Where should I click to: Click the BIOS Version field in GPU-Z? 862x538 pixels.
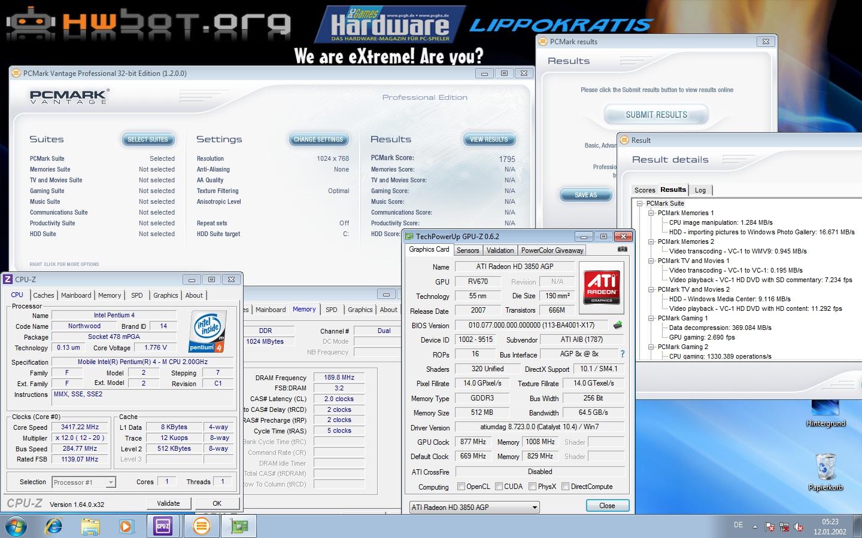pyautogui.click(x=532, y=325)
